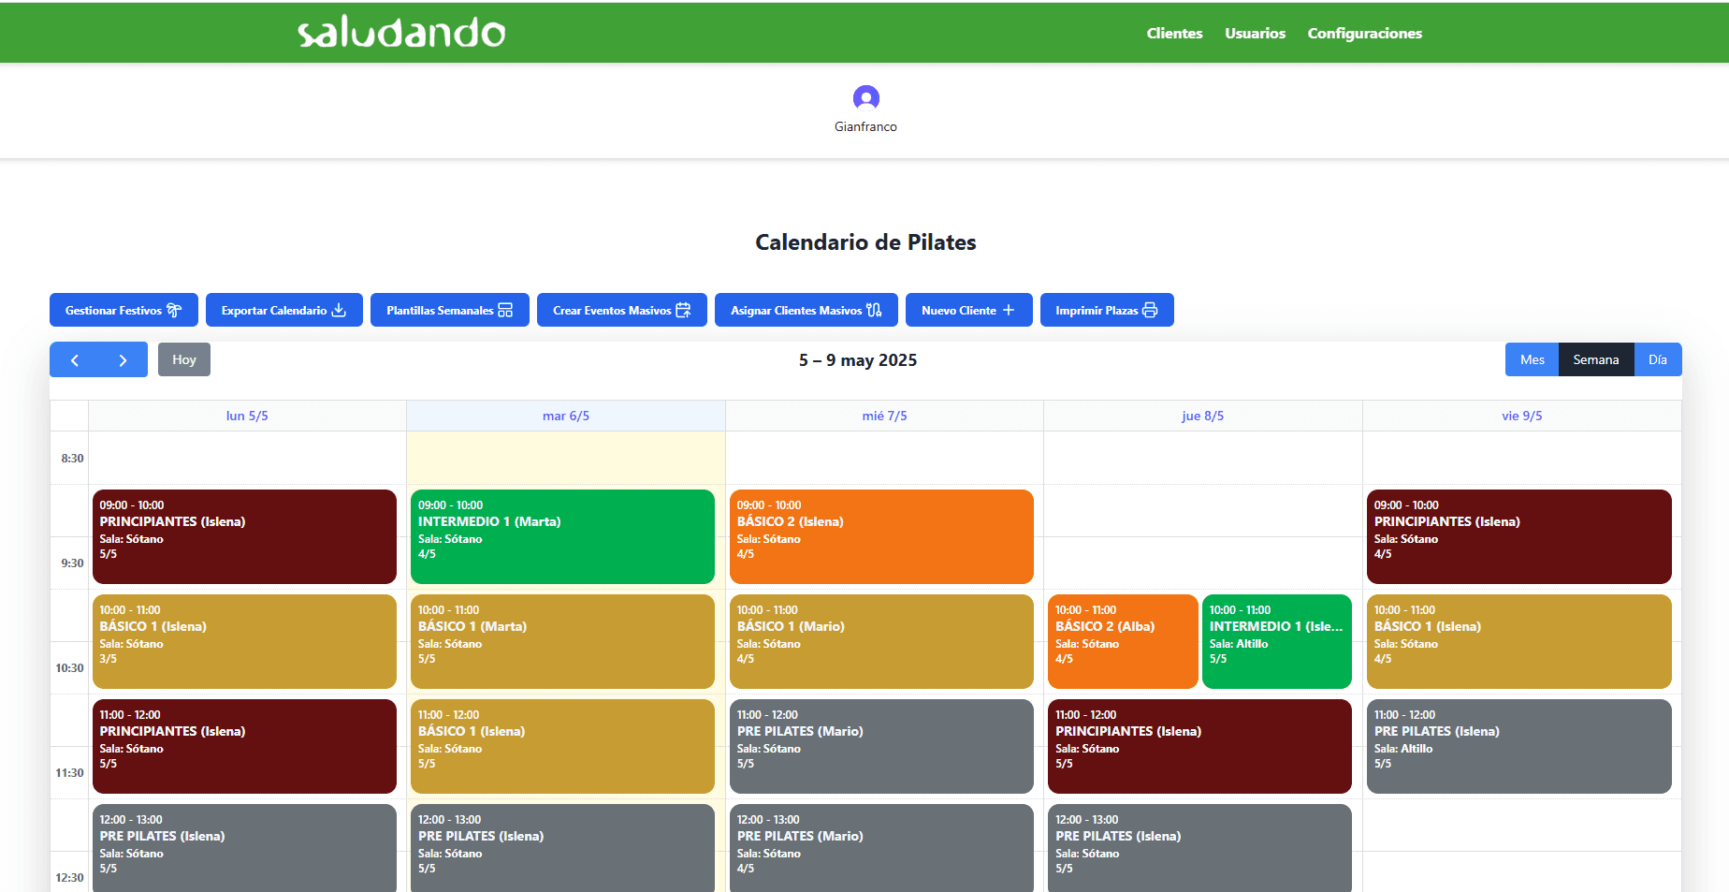Click the download icon on Exportar Calendario

[339, 310]
